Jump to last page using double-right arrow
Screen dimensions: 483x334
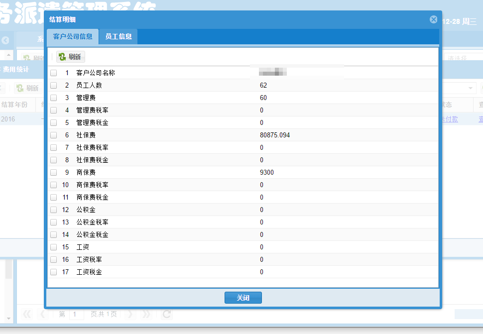[x=146, y=314]
